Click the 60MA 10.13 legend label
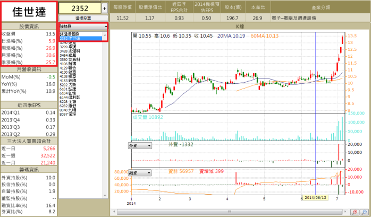 pyautogui.click(x=265, y=36)
